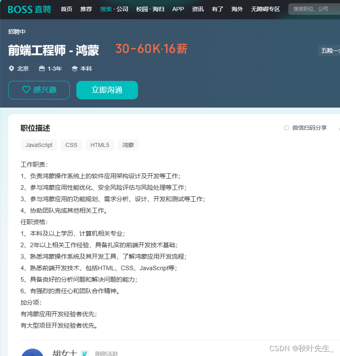This screenshot has height=356, width=340.
Task: Click line 负责鸿蒙操作系统上的软件应用架构设计
Action: 100,176
